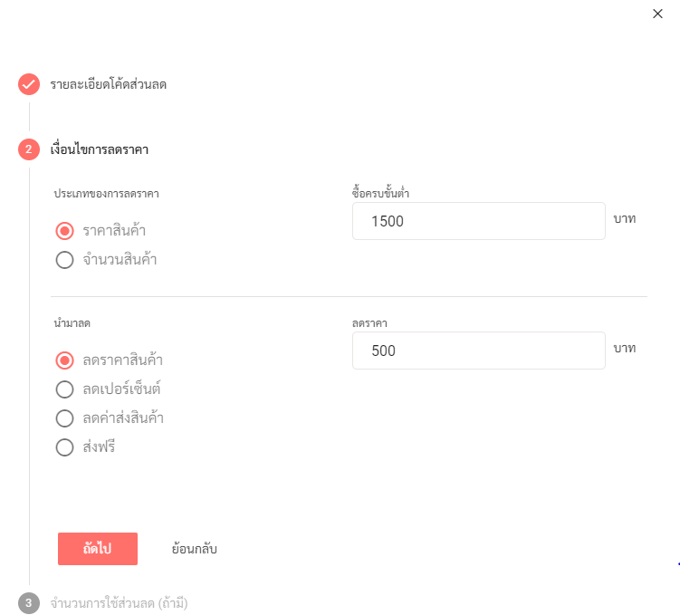Click the ส่งฟรี label text
The width and height of the screenshot is (680, 615).
(x=99, y=447)
